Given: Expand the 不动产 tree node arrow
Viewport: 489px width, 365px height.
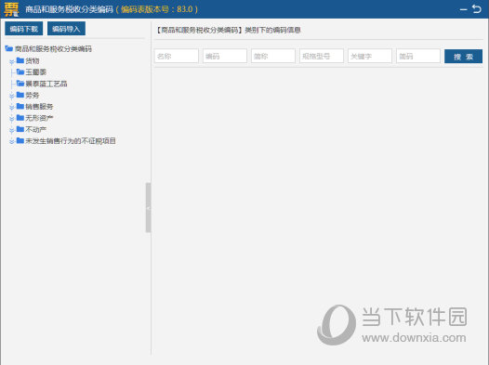Looking at the screenshot, I should (x=11, y=130).
